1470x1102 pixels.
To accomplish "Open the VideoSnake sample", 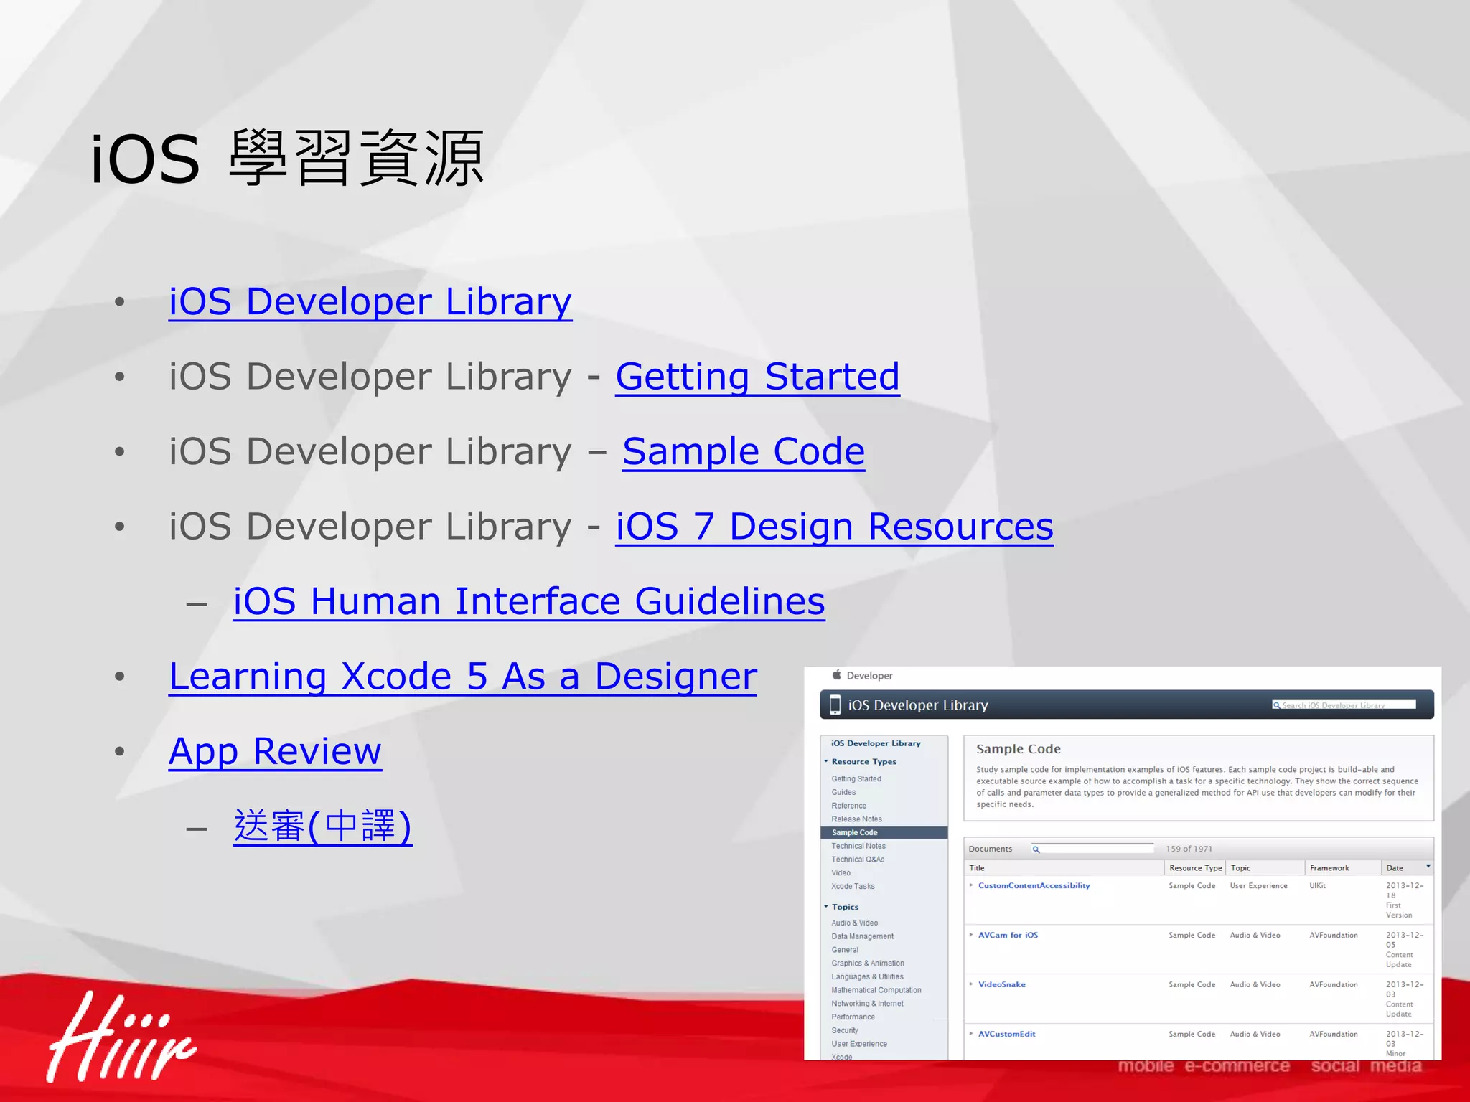I will tap(1001, 985).
